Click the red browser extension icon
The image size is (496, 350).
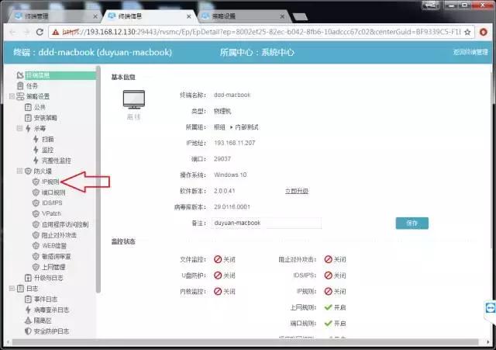tap(483, 32)
